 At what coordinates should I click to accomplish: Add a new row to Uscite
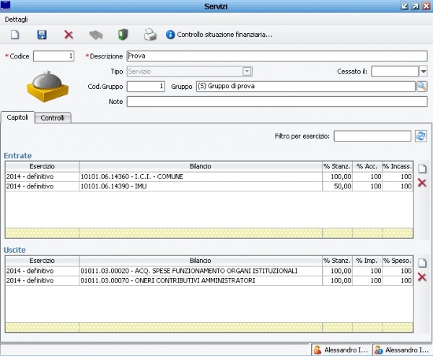(x=422, y=264)
